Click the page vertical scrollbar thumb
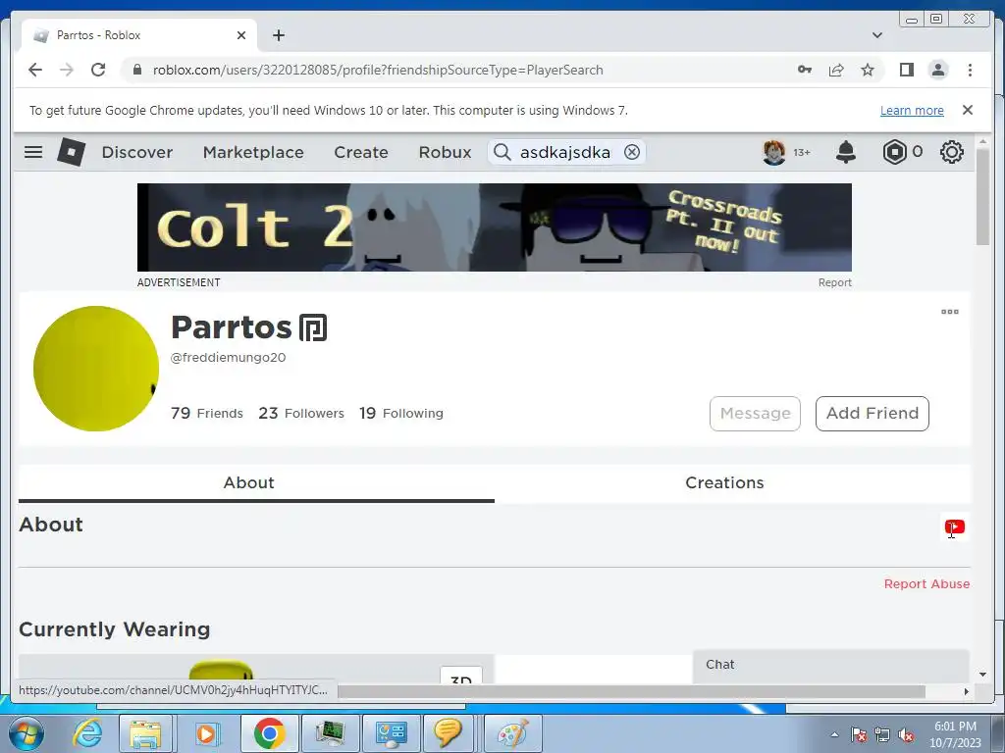Image resolution: width=1005 pixels, height=753 pixels. 983,196
